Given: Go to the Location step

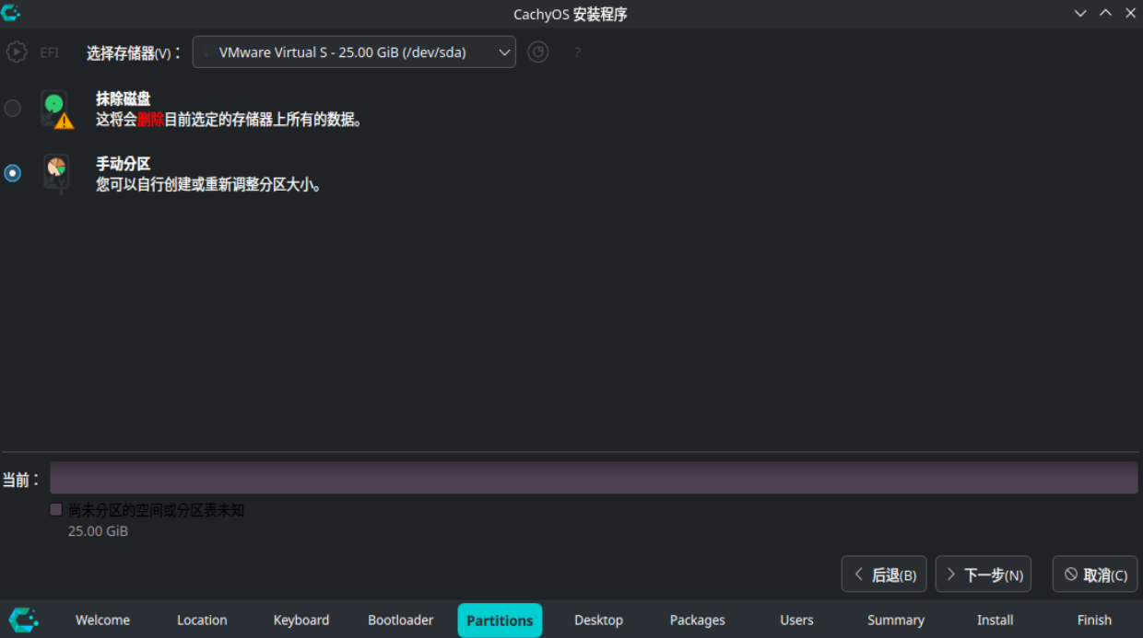Looking at the screenshot, I should tap(202, 621).
